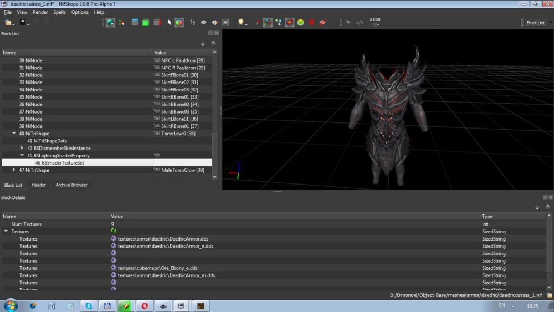Viewport: 554px width, 312px height.
Task: Expand the 42 BSDismemberSkinInstance node
Action: pyautogui.click(x=22, y=148)
